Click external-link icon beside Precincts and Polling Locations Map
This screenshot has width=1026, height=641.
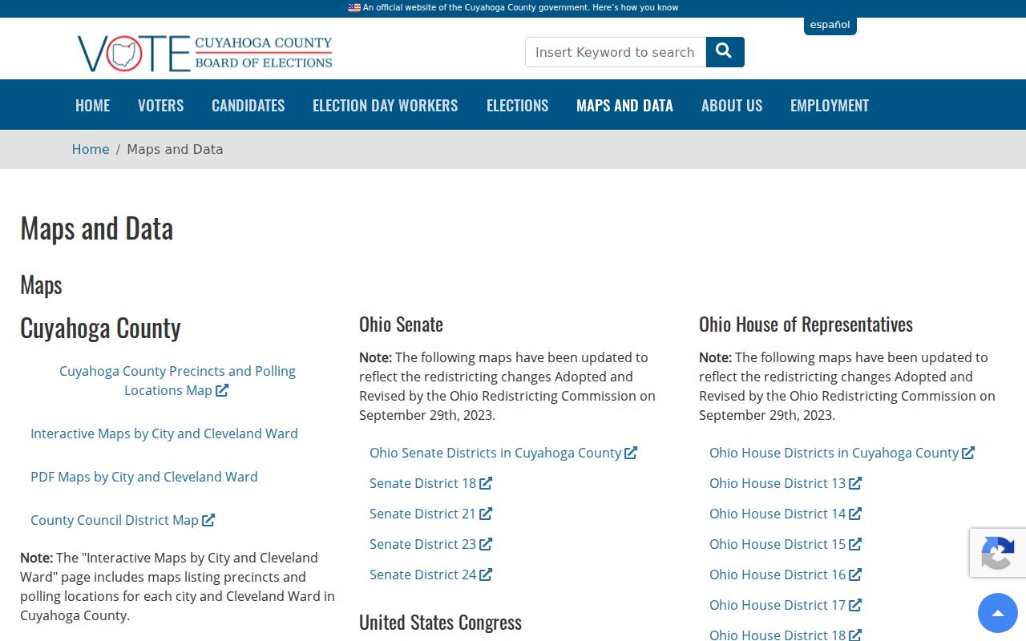[x=222, y=390]
